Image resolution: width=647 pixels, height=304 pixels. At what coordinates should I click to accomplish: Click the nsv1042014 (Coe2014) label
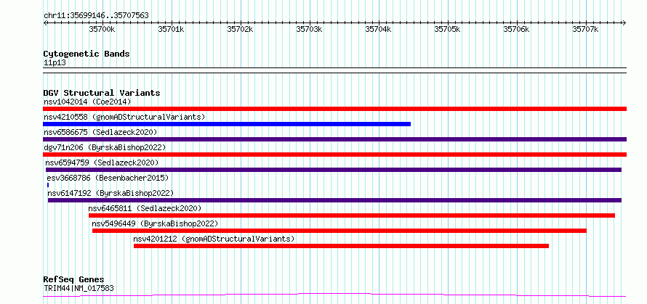pyautogui.click(x=87, y=102)
